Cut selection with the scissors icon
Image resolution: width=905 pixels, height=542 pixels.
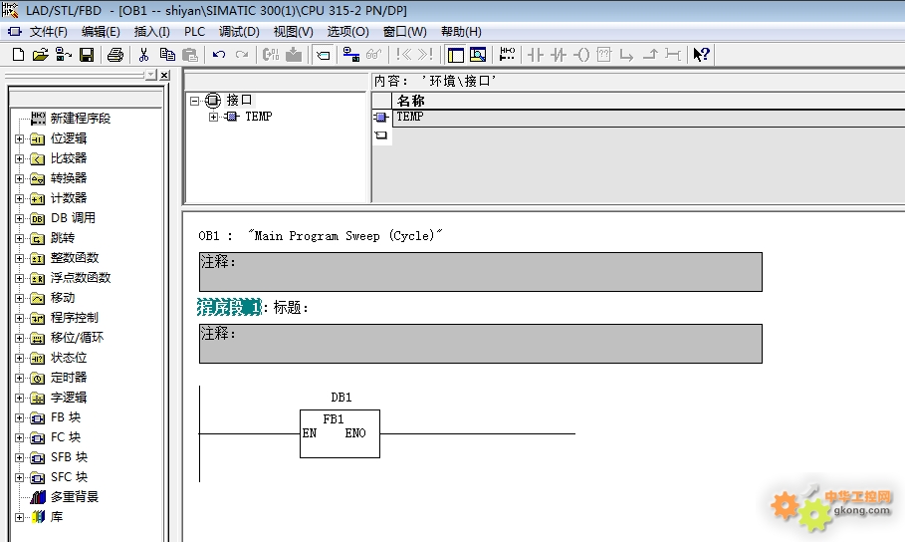click(x=143, y=55)
